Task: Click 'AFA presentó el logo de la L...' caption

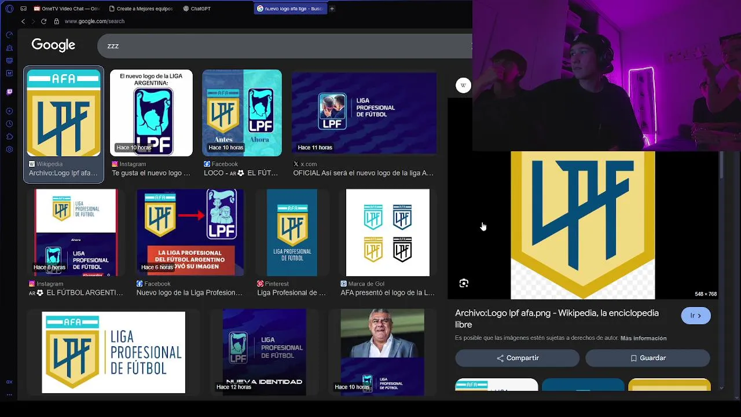Action: (387, 293)
